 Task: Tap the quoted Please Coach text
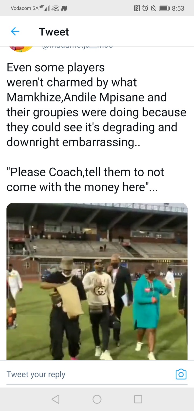85,180
